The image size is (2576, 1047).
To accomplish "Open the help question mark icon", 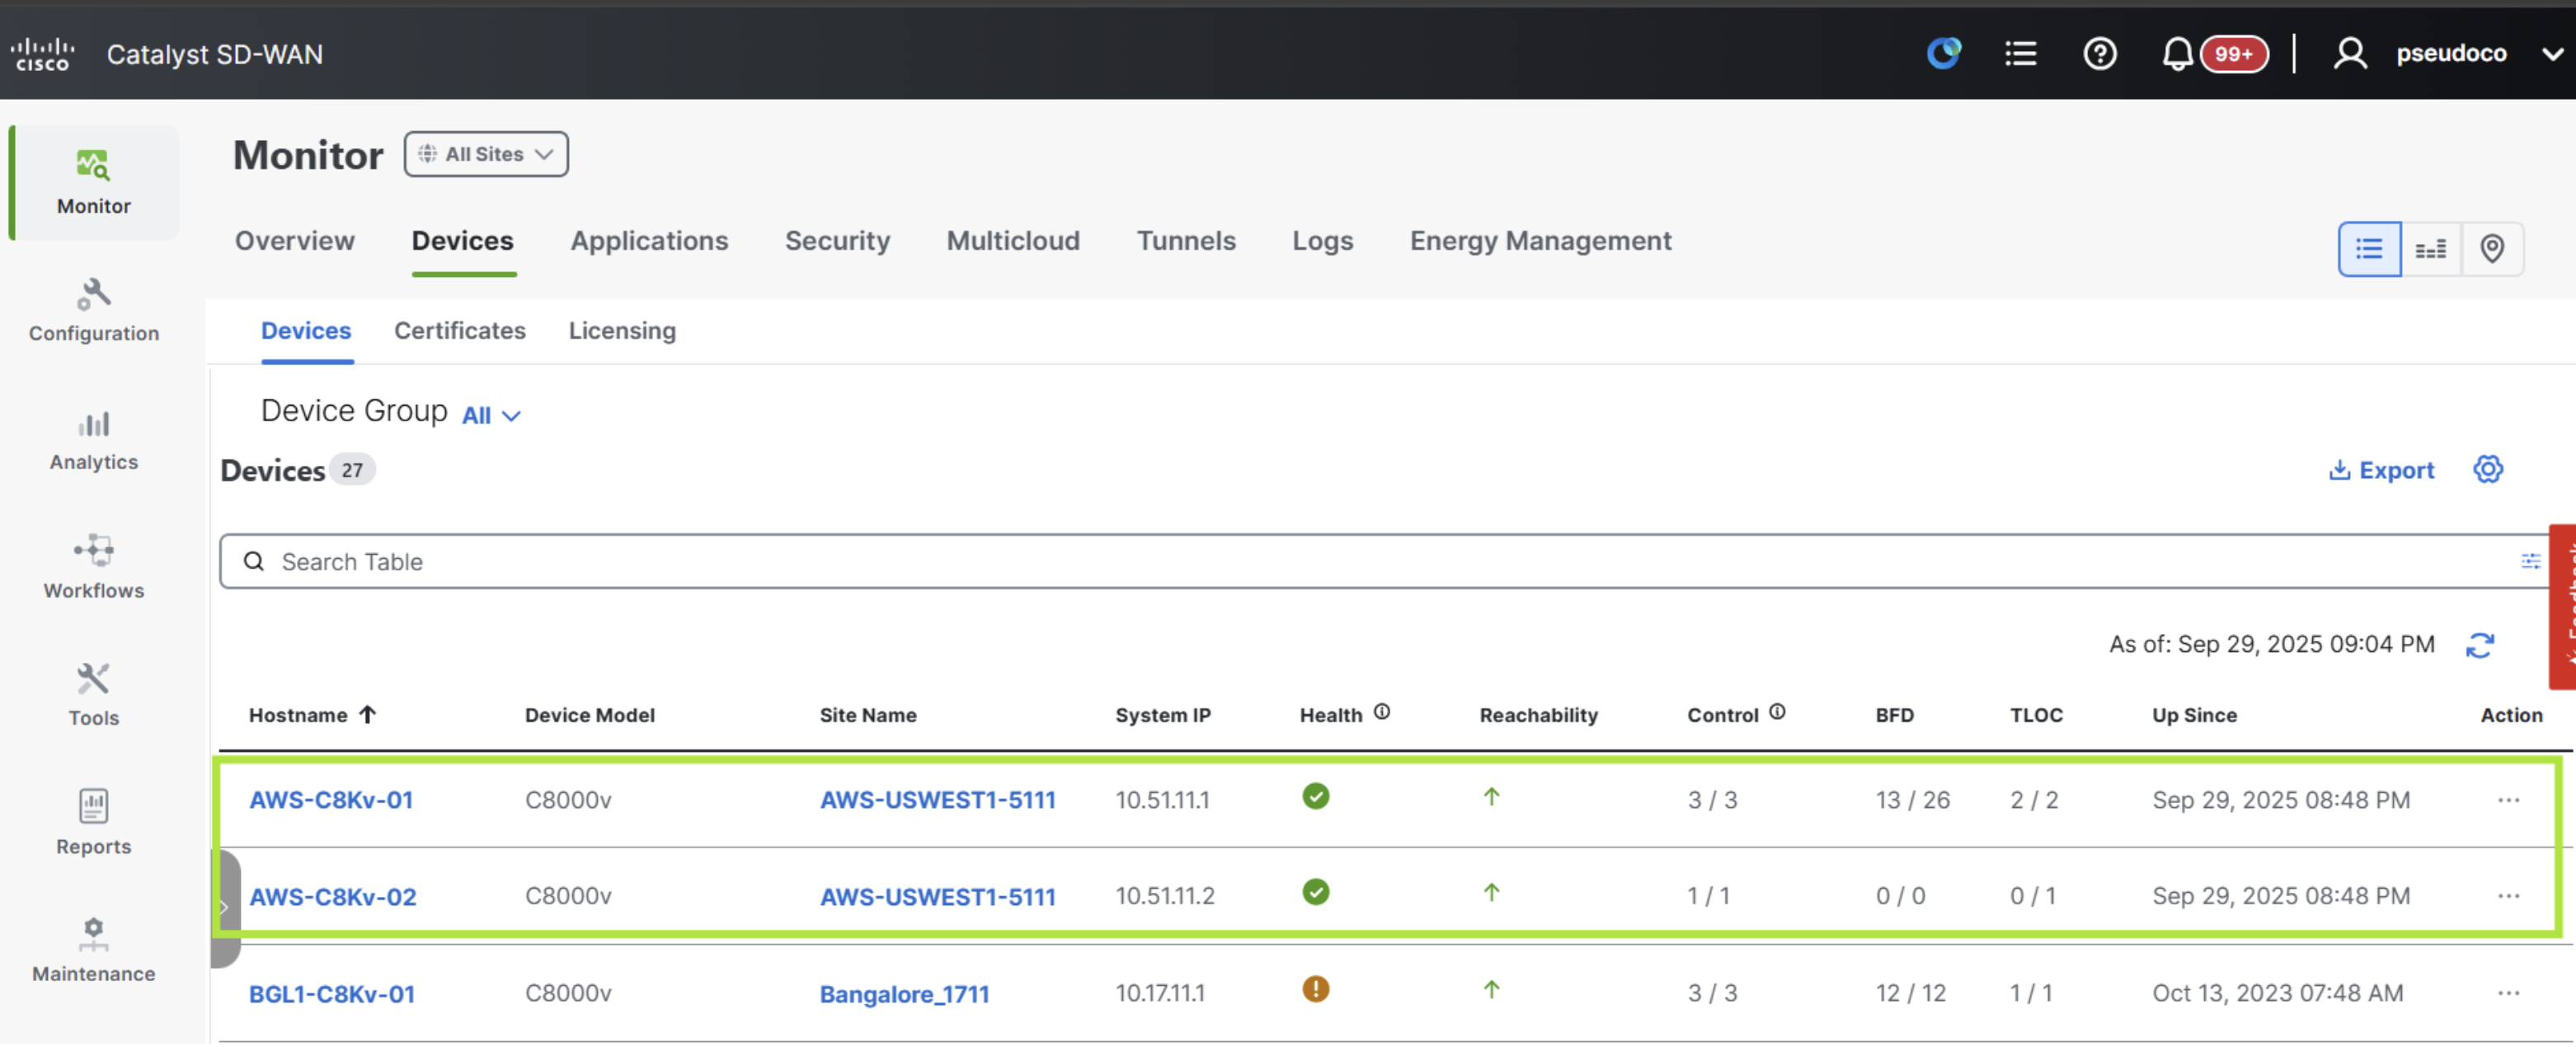I will 2099,53.
